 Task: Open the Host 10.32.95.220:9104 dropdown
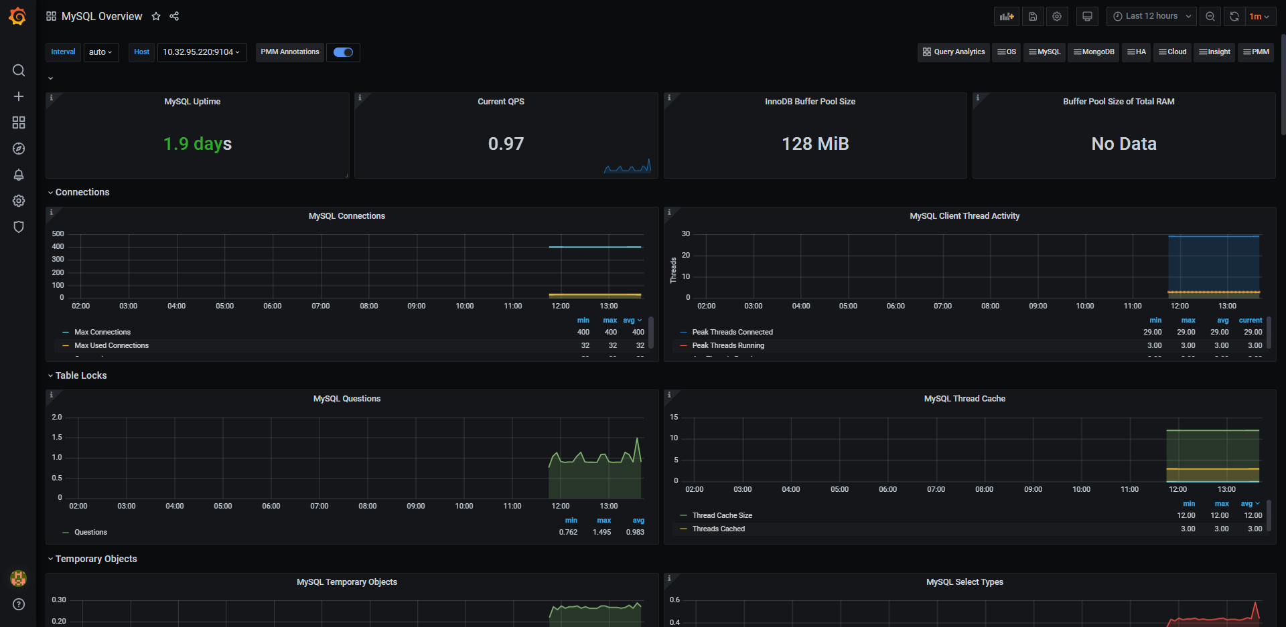[x=202, y=52]
